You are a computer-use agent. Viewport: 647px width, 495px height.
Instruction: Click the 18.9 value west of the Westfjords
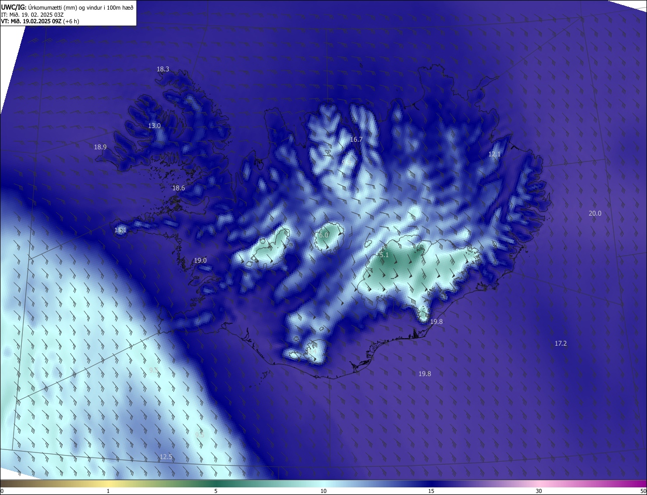coord(100,147)
